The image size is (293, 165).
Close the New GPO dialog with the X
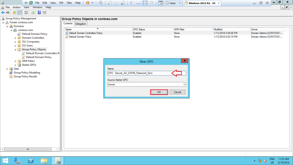pos(185,61)
